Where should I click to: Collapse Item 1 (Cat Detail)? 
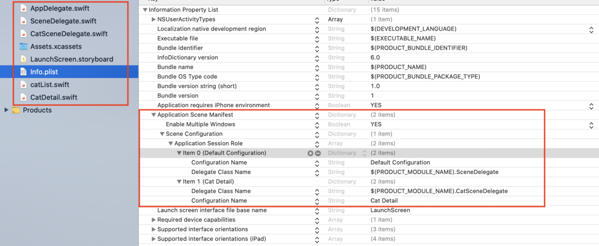click(x=179, y=182)
